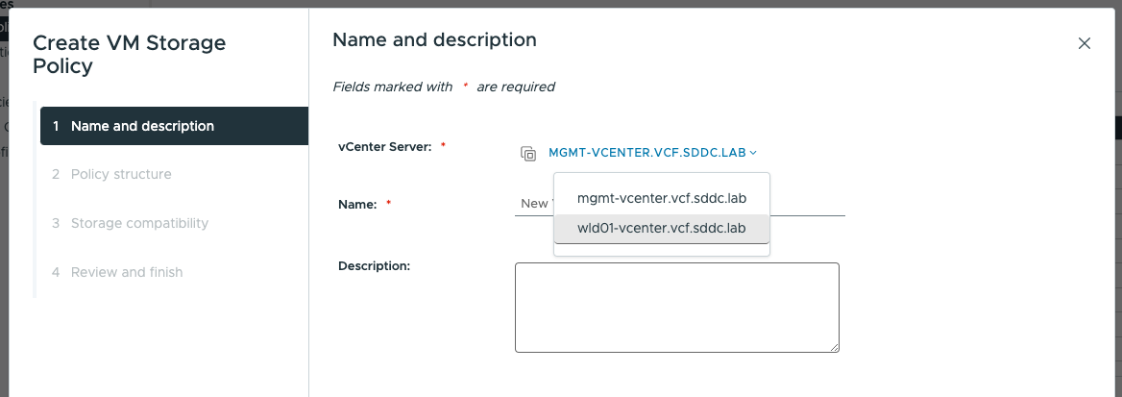This screenshot has width=1122, height=397.
Task: Click the vCenter Server icon beside MGMT-VCENTER
Action: pyautogui.click(x=527, y=153)
